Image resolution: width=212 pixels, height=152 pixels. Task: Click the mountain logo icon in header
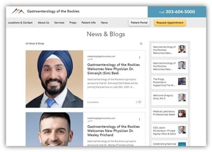point(18,11)
